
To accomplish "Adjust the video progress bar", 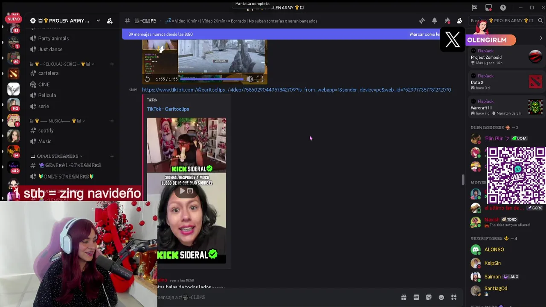I will 212,79.
